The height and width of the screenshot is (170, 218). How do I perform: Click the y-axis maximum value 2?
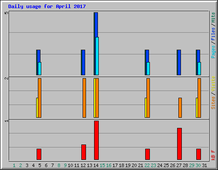click(x=6, y=78)
